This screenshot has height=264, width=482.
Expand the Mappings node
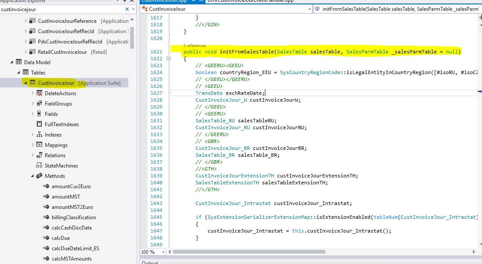click(33, 145)
